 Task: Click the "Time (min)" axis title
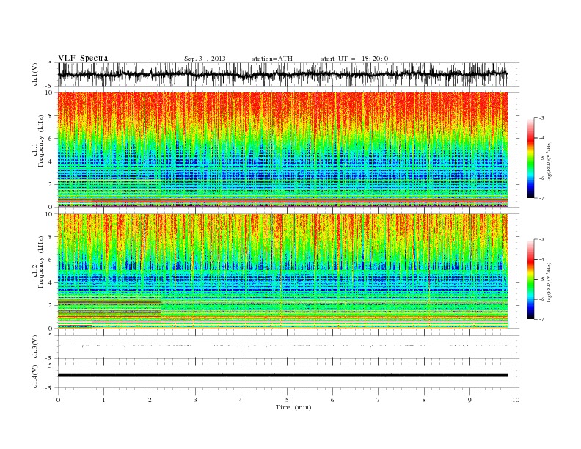pos(293,407)
